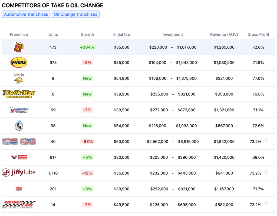The image size is (277, 216).
Task: Click the +9% growth badge
Action: 87,189
